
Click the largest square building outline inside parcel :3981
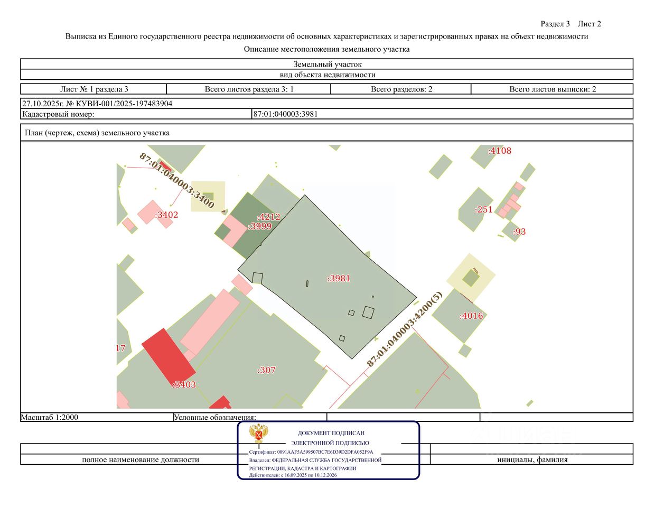pyautogui.click(x=368, y=312)
